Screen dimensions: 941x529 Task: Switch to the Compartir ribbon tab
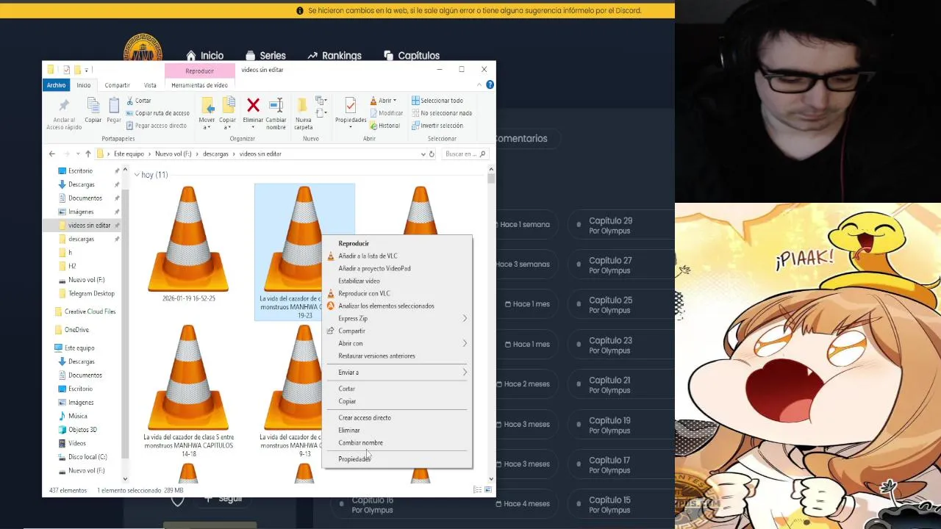pos(117,85)
